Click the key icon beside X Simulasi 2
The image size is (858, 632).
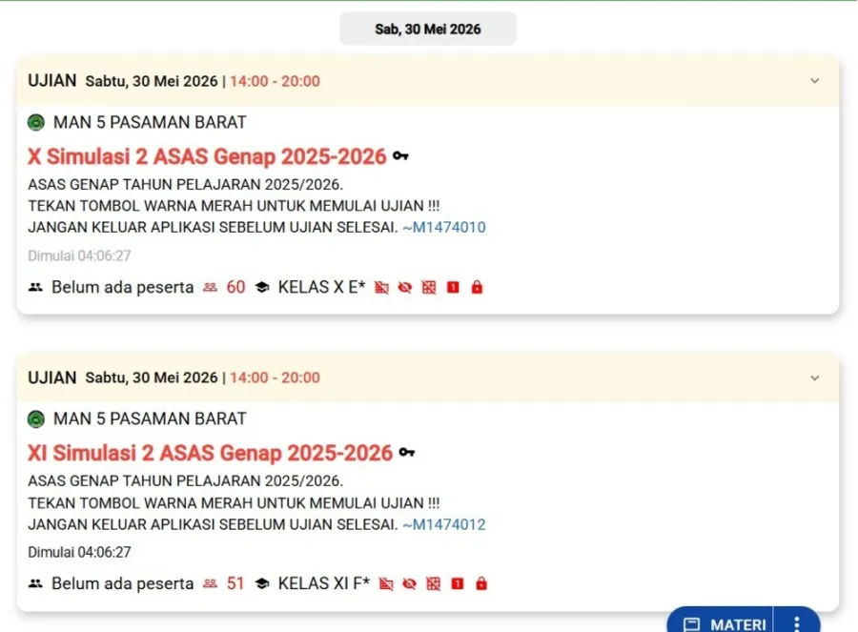400,156
